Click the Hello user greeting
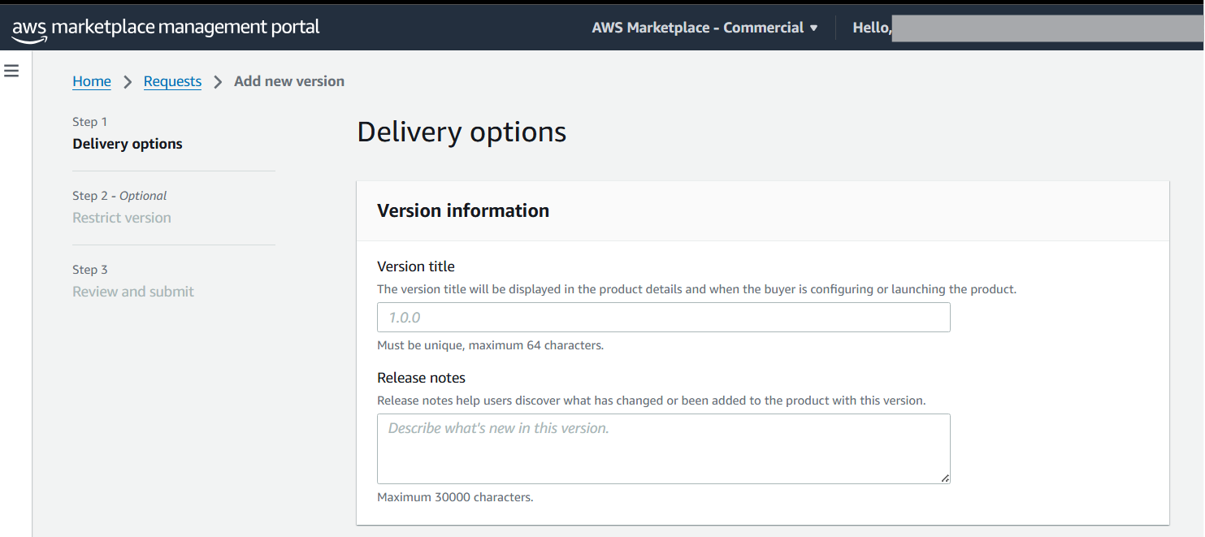The width and height of the screenshot is (1205, 537). point(872,28)
